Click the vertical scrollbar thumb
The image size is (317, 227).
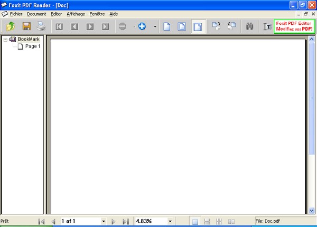point(312,99)
